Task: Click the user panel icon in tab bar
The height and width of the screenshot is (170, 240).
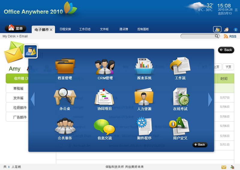Action: click(x=217, y=29)
